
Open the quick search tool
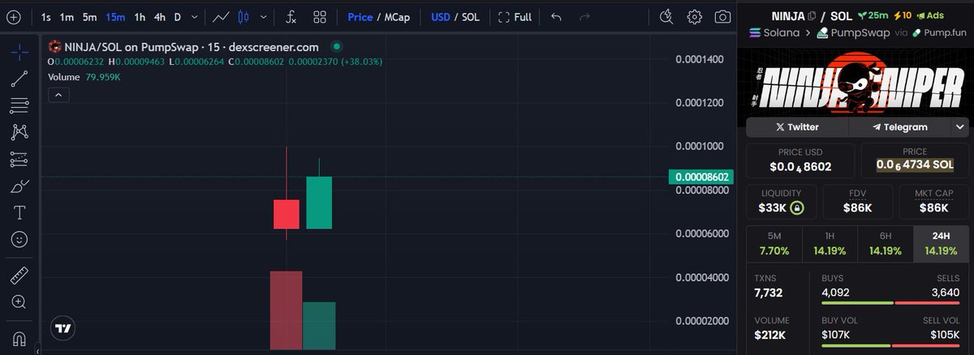pos(666,16)
